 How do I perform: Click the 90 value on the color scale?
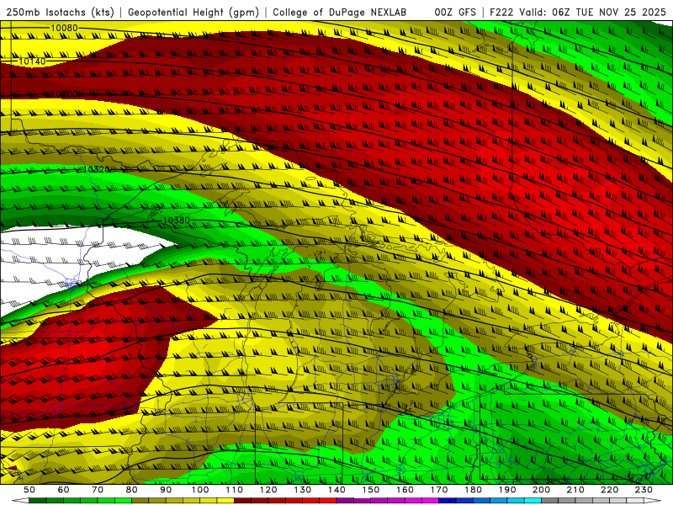click(x=166, y=490)
